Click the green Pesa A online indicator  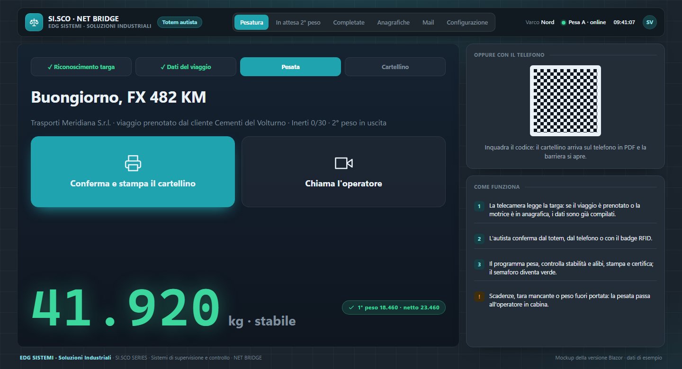pos(563,23)
